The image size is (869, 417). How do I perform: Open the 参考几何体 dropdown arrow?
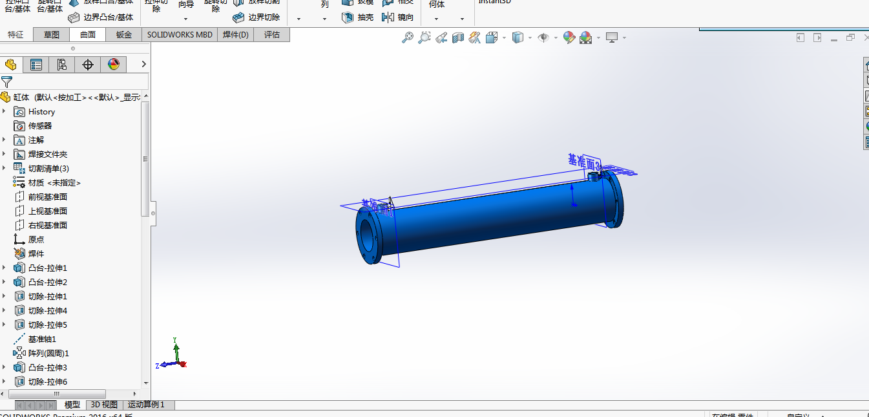click(436, 19)
